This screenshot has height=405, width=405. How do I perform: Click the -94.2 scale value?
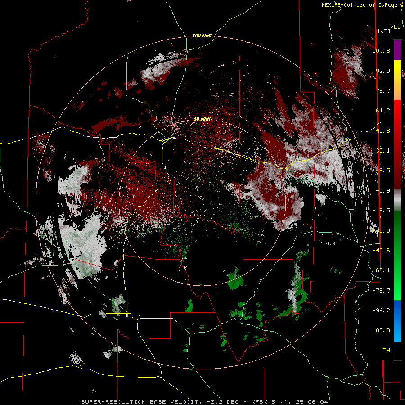coord(381,310)
